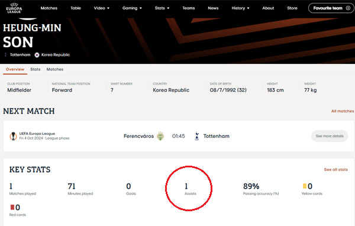
Task: Click the Tottenham club link under player name
Action: (20, 55)
